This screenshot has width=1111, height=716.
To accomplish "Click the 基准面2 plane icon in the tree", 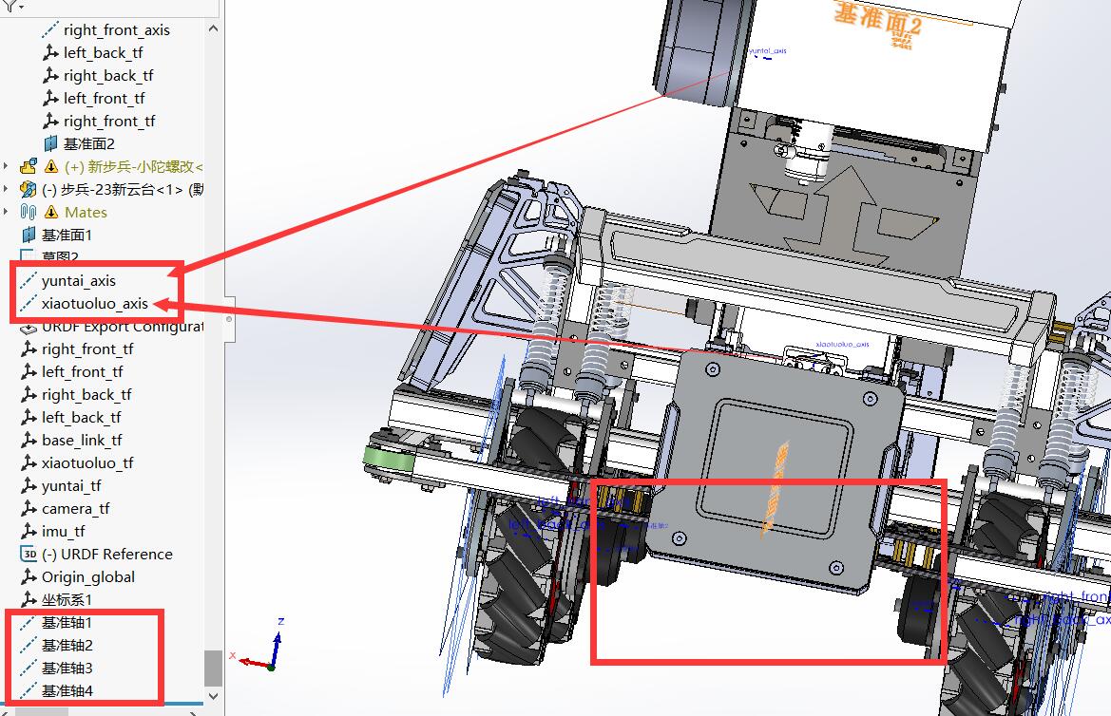I will 50,144.
